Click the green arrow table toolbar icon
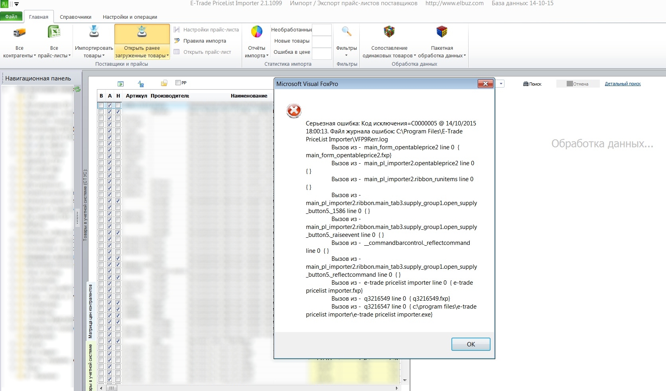The image size is (666, 391). point(120,84)
